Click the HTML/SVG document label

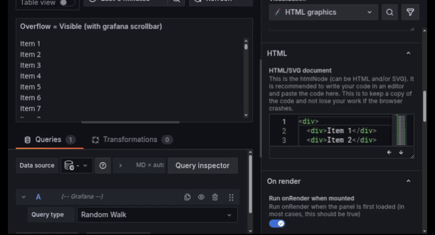coord(300,71)
